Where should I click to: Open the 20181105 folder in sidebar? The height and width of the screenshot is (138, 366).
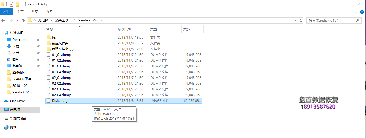point(20,86)
